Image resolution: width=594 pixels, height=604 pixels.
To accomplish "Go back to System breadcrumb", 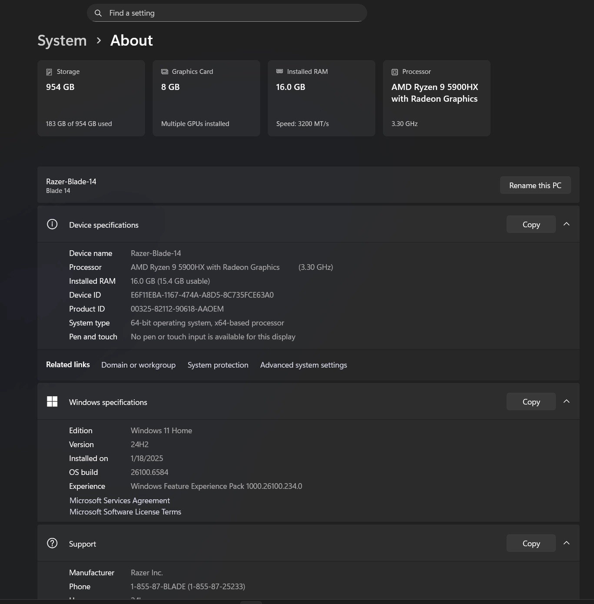I will pyautogui.click(x=62, y=40).
